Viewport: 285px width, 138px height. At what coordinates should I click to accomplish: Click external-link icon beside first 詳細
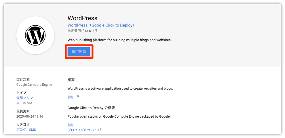tap(77, 97)
